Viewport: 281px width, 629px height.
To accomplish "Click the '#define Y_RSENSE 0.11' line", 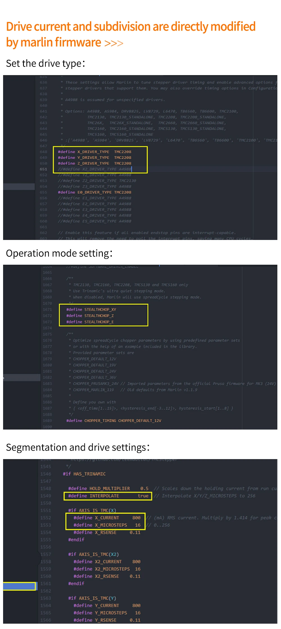I will click(x=107, y=620).
